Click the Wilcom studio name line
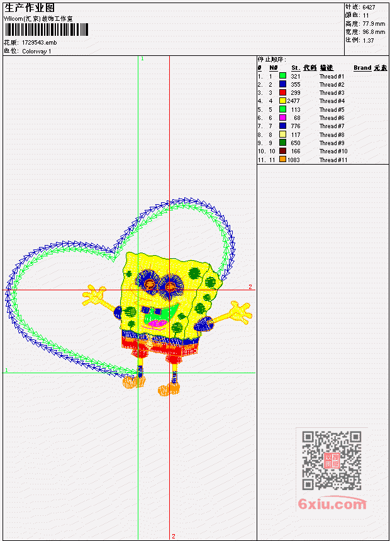The height and width of the screenshot is (541, 390). [x=38, y=19]
